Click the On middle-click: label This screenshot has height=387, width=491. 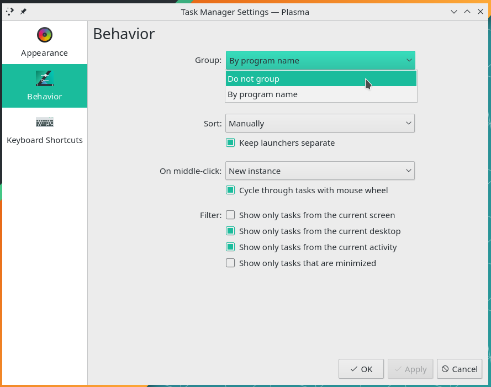click(191, 171)
